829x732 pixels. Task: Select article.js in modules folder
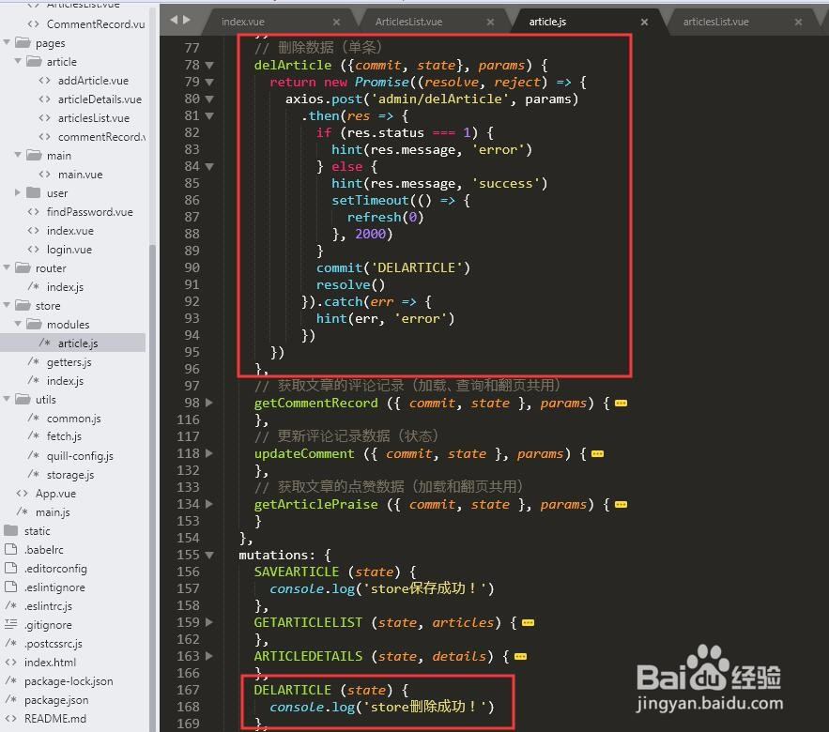coord(78,343)
